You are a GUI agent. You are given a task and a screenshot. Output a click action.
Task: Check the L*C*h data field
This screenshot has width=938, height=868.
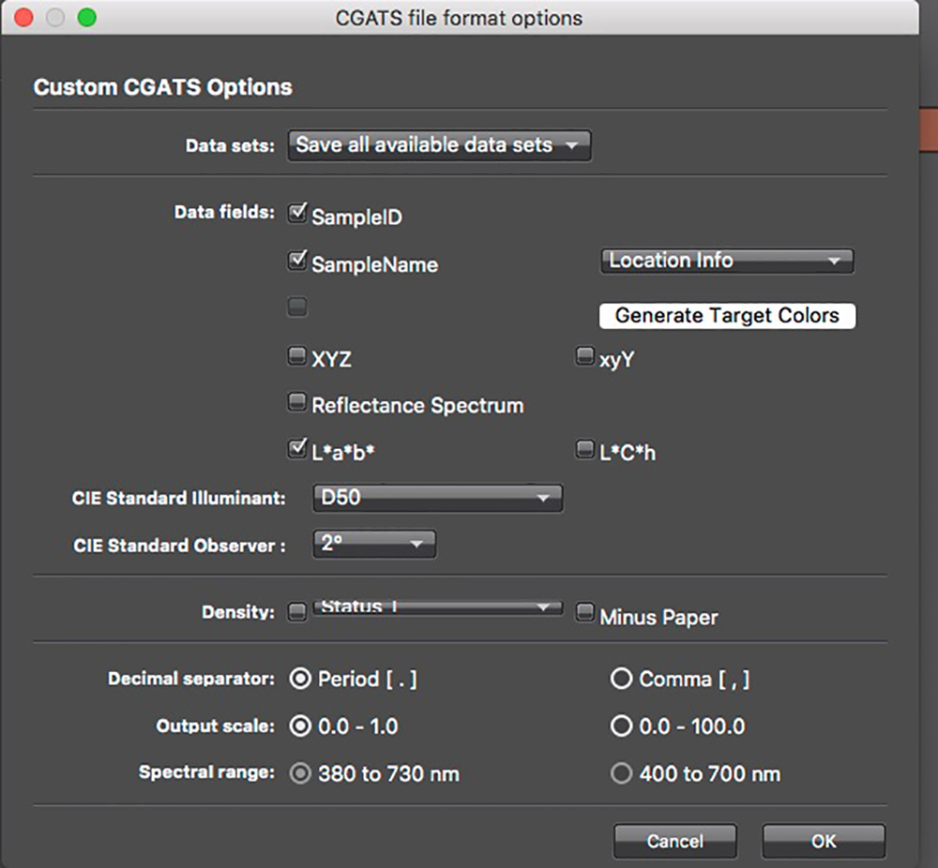[585, 450]
